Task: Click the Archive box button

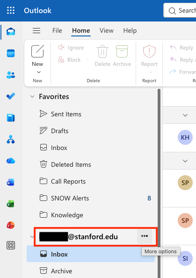Action: click(x=122, y=56)
